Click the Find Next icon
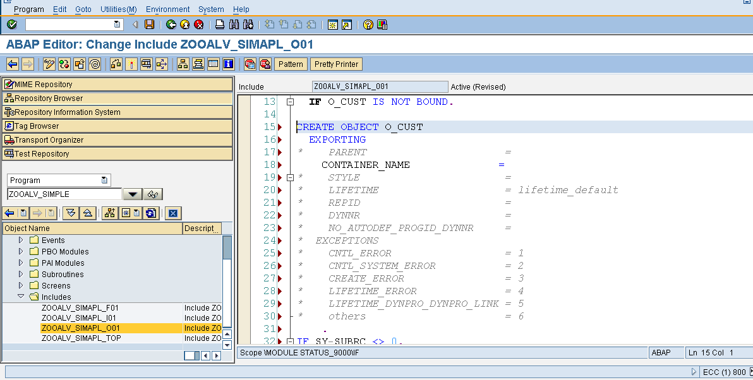753x380 pixels. point(248,24)
